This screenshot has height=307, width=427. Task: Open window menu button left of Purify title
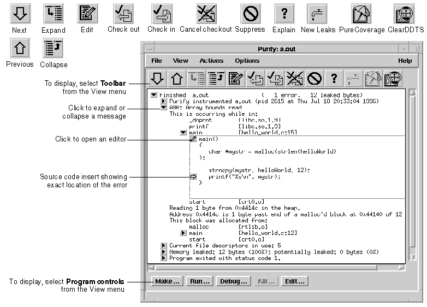pyautogui.click(x=149, y=49)
